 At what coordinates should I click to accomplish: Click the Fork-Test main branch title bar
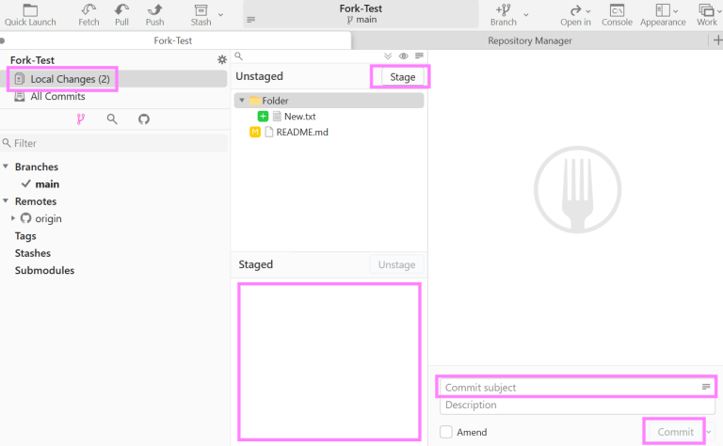361,14
